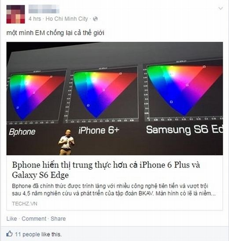Like this post

[x=12, y=219]
